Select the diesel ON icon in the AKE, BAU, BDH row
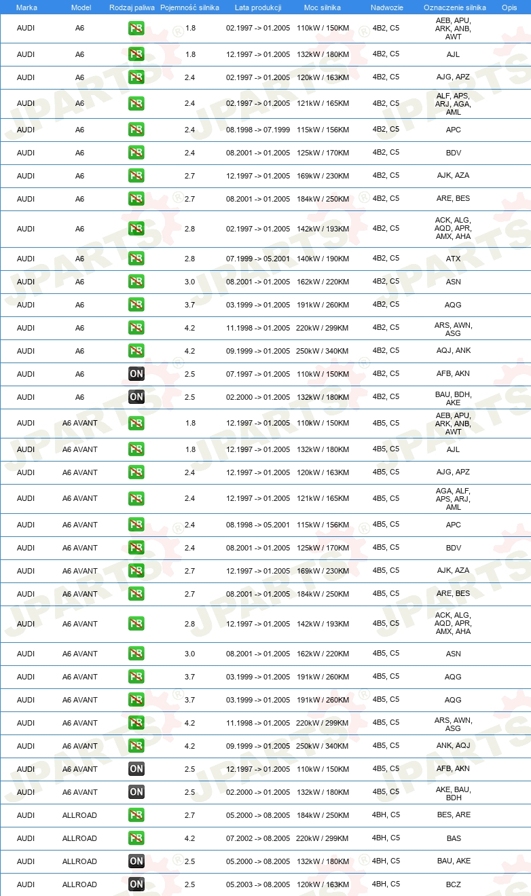Screen dimensions: 531x896 coord(136,792)
